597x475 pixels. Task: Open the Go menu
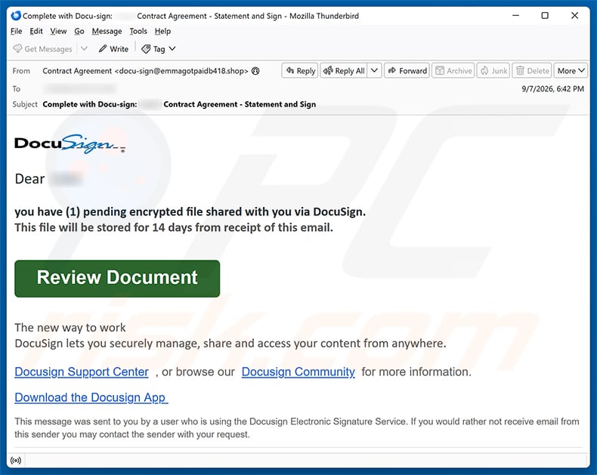(79, 31)
